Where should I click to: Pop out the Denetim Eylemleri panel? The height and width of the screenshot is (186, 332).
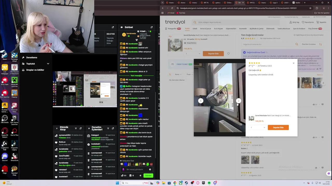click(x=113, y=128)
